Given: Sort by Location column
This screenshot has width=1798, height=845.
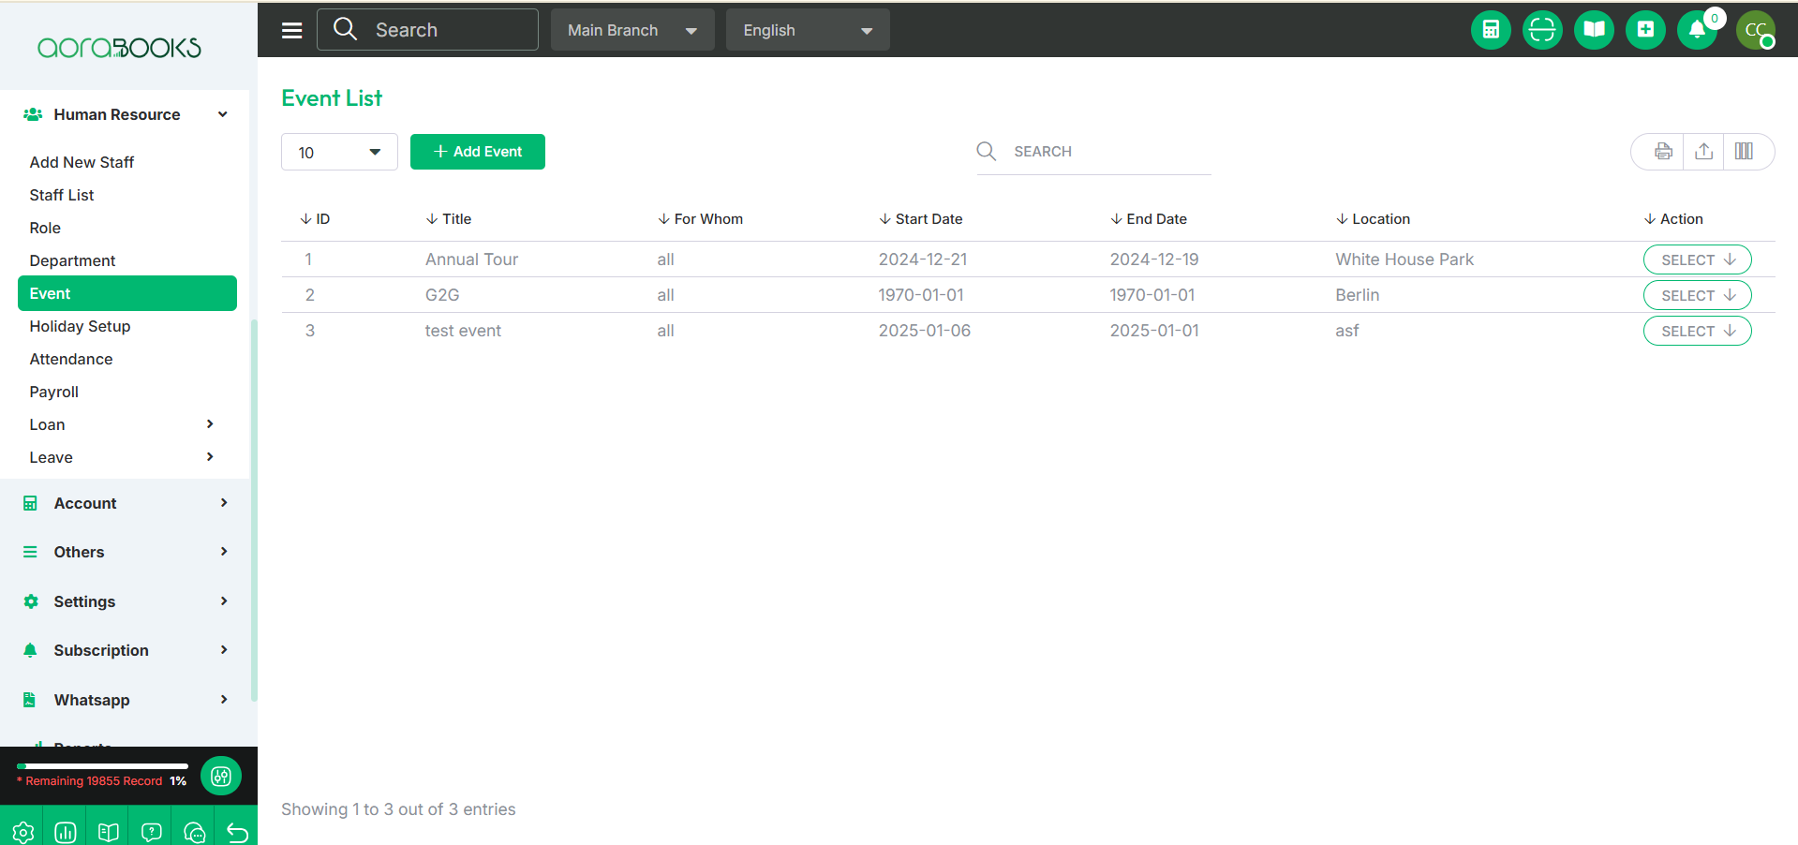Looking at the screenshot, I should [1373, 219].
